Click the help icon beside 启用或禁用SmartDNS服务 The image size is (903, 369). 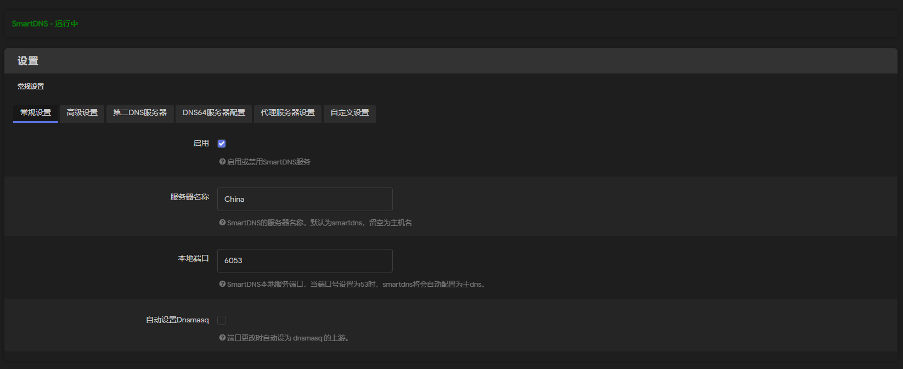click(x=222, y=162)
